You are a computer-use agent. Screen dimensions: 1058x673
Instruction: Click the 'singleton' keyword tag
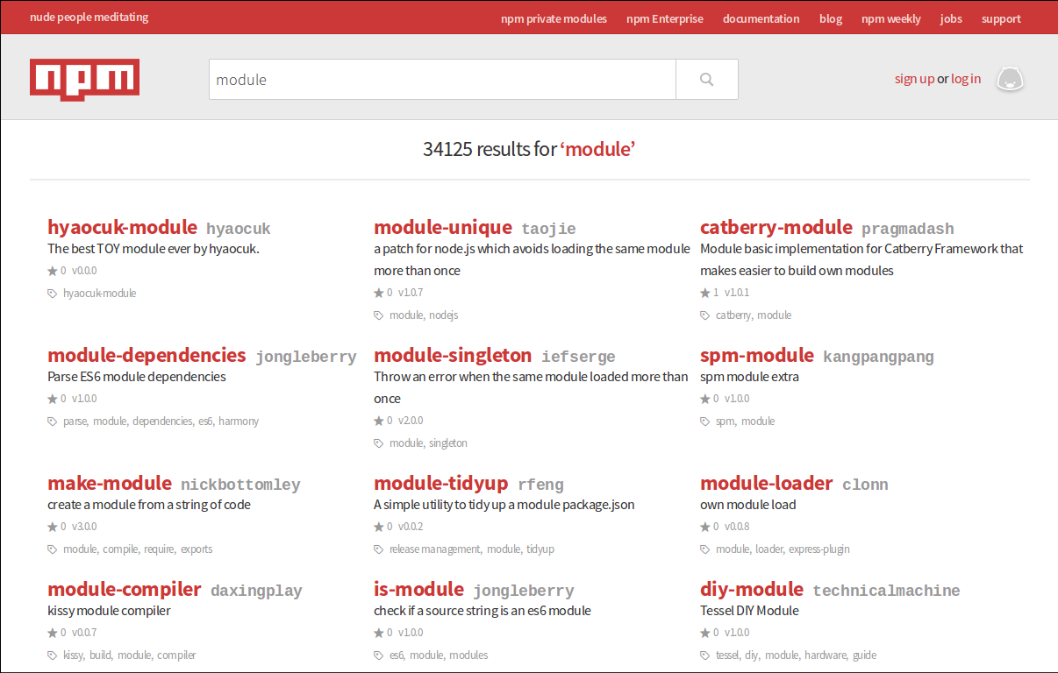[x=448, y=443]
